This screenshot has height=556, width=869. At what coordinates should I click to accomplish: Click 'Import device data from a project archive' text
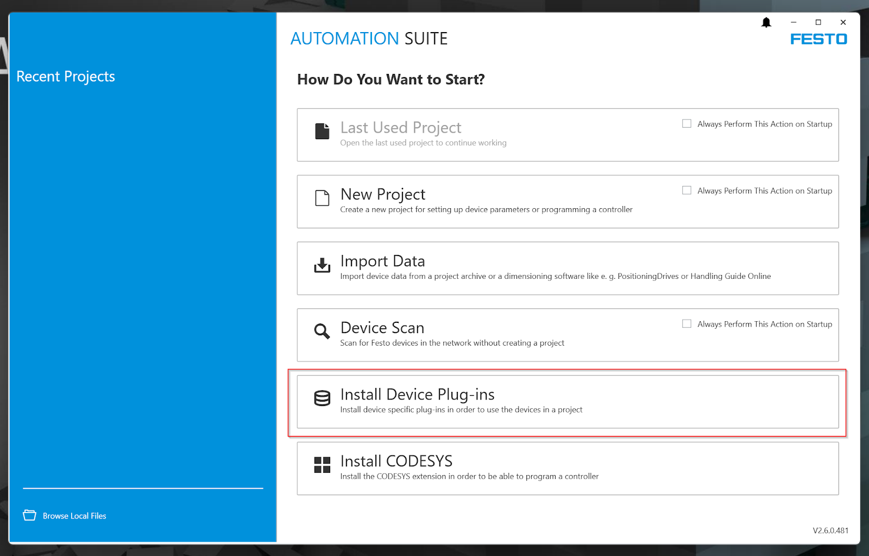click(556, 276)
